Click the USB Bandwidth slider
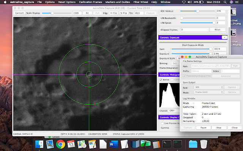This screenshot has height=151, width=243. (x=197, y=18)
